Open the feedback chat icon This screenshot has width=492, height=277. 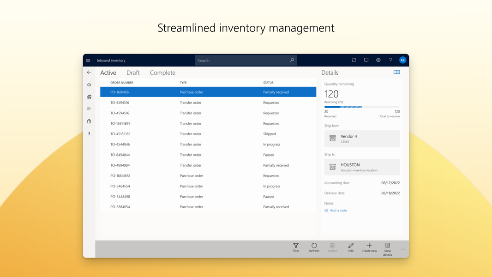pyautogui.click(x=366, y=60)
